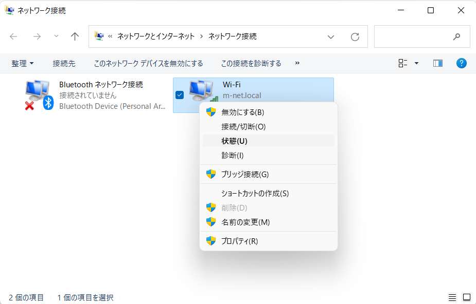Uncheck the Wi-Fi item checkbox
The image size is (476, 304).
pyautogui.click(x=180, y=95)
